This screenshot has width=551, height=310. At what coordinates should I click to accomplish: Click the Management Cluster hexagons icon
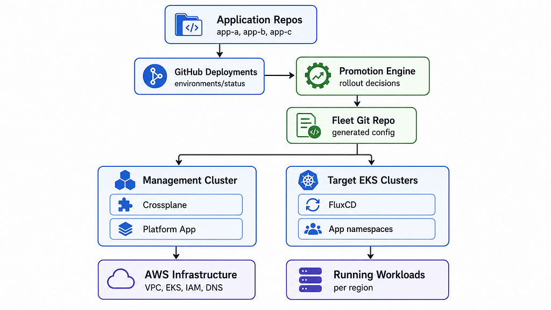[125, 180]
